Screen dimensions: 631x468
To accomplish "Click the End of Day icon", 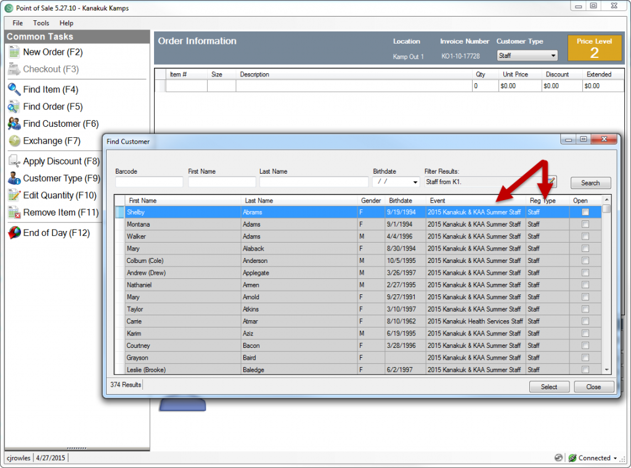I will 14,233.
